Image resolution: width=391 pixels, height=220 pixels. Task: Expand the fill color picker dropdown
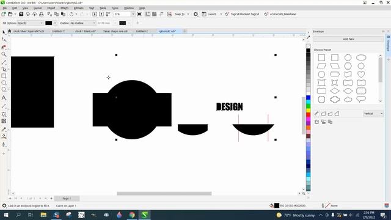point(55,23)
